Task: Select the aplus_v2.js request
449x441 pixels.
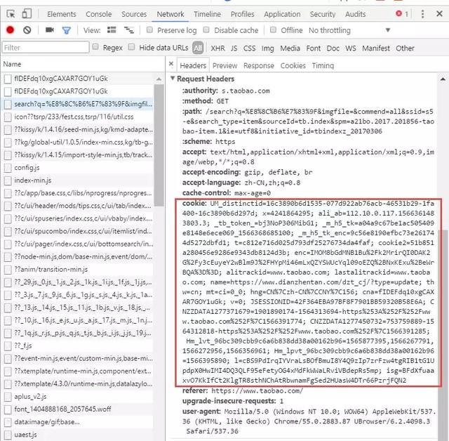Action: [x=77, y=396]
